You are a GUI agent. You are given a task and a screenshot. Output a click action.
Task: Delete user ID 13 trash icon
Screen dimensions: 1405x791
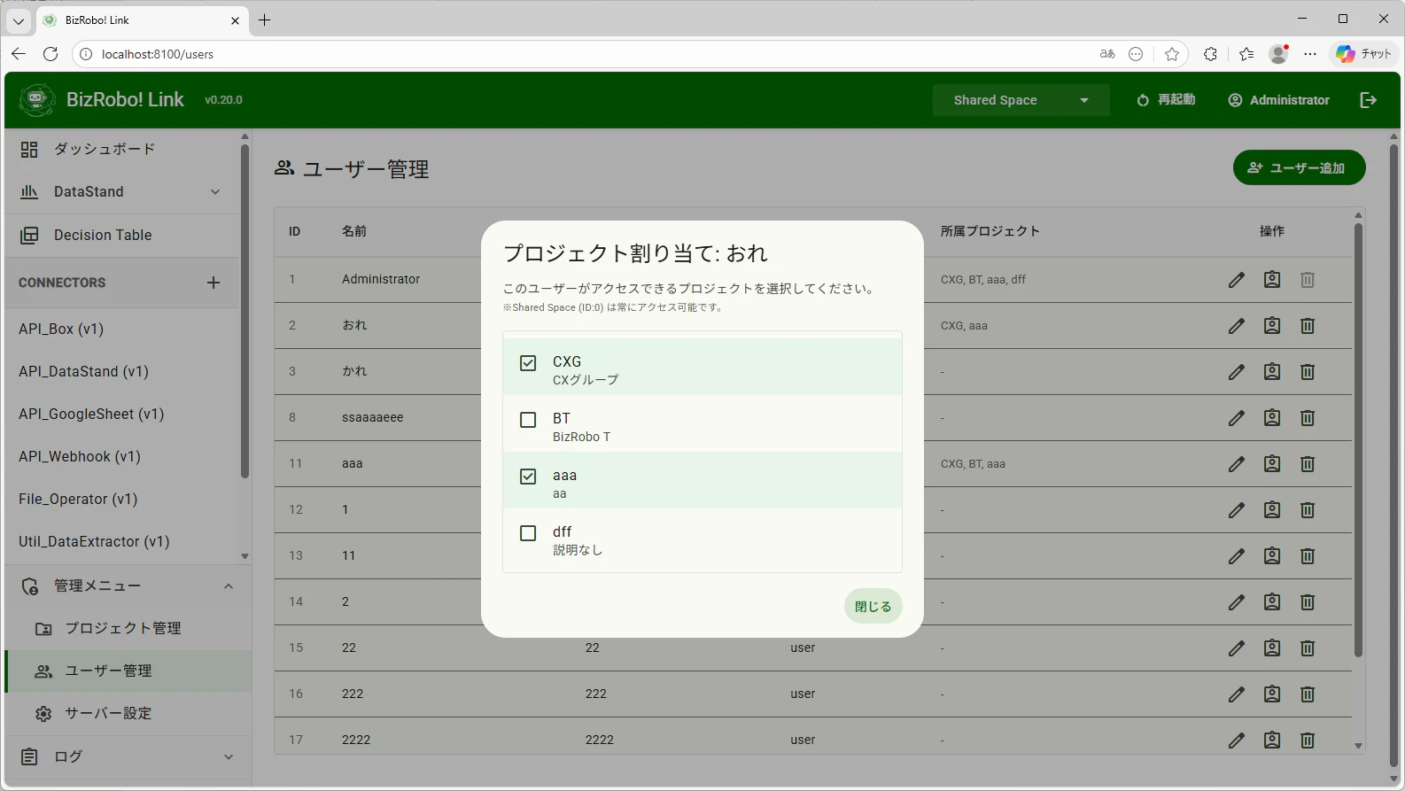(x=1308, y=556)
